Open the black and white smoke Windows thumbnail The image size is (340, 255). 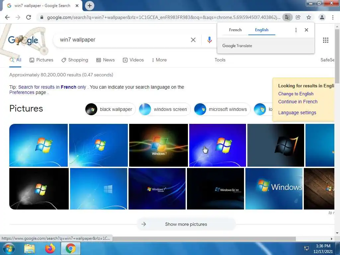click(39, 189)
